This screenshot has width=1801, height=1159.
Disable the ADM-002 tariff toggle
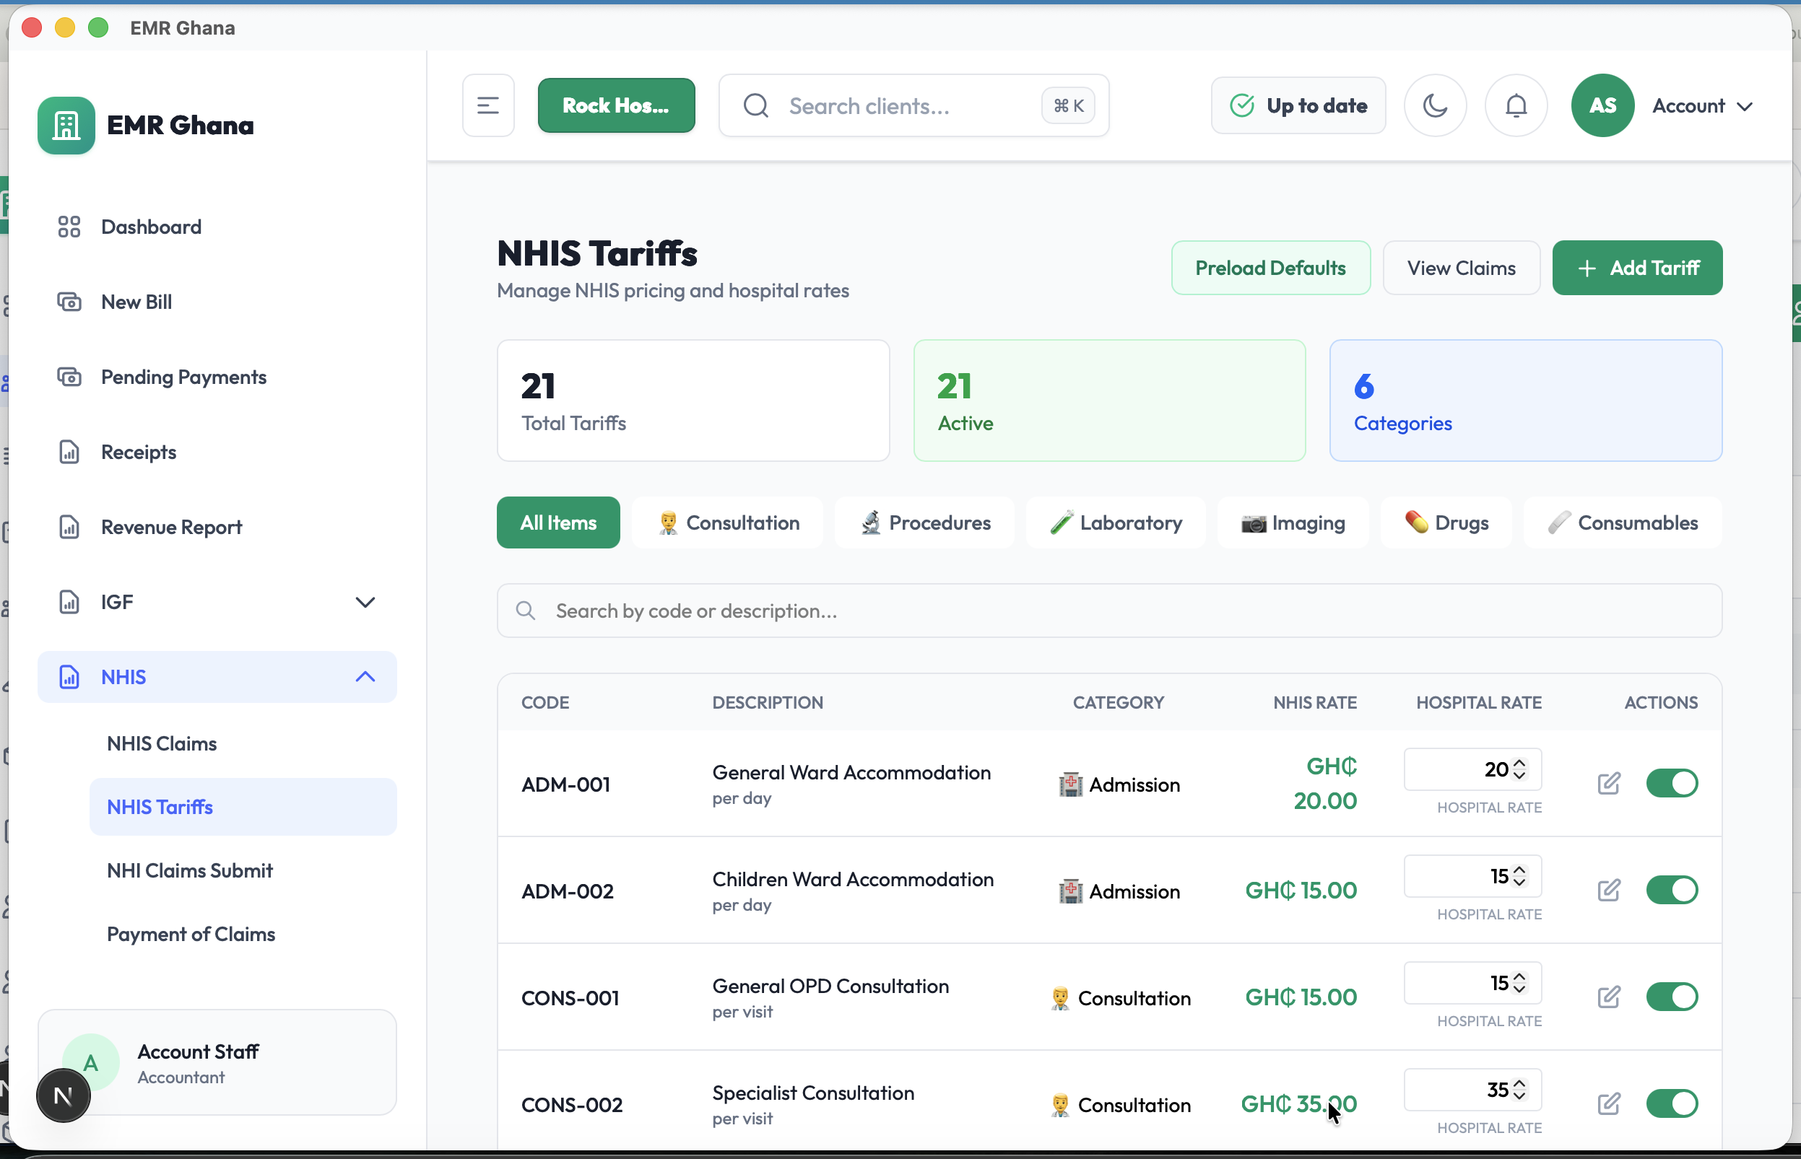coord(1672,890)
